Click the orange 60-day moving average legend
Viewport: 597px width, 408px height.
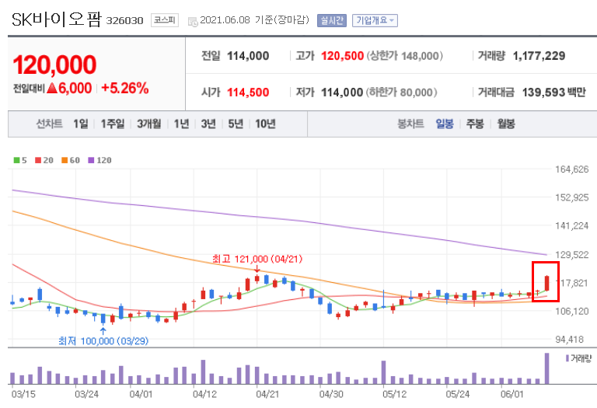click(71, 160)
